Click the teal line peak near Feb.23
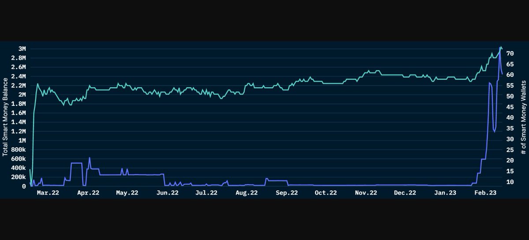This screenshot has width=529, height=240. point(500,47)
